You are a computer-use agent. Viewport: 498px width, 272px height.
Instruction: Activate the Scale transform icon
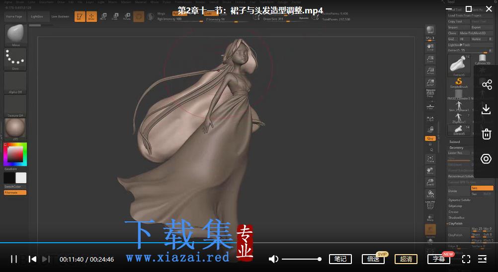point(115,16)
